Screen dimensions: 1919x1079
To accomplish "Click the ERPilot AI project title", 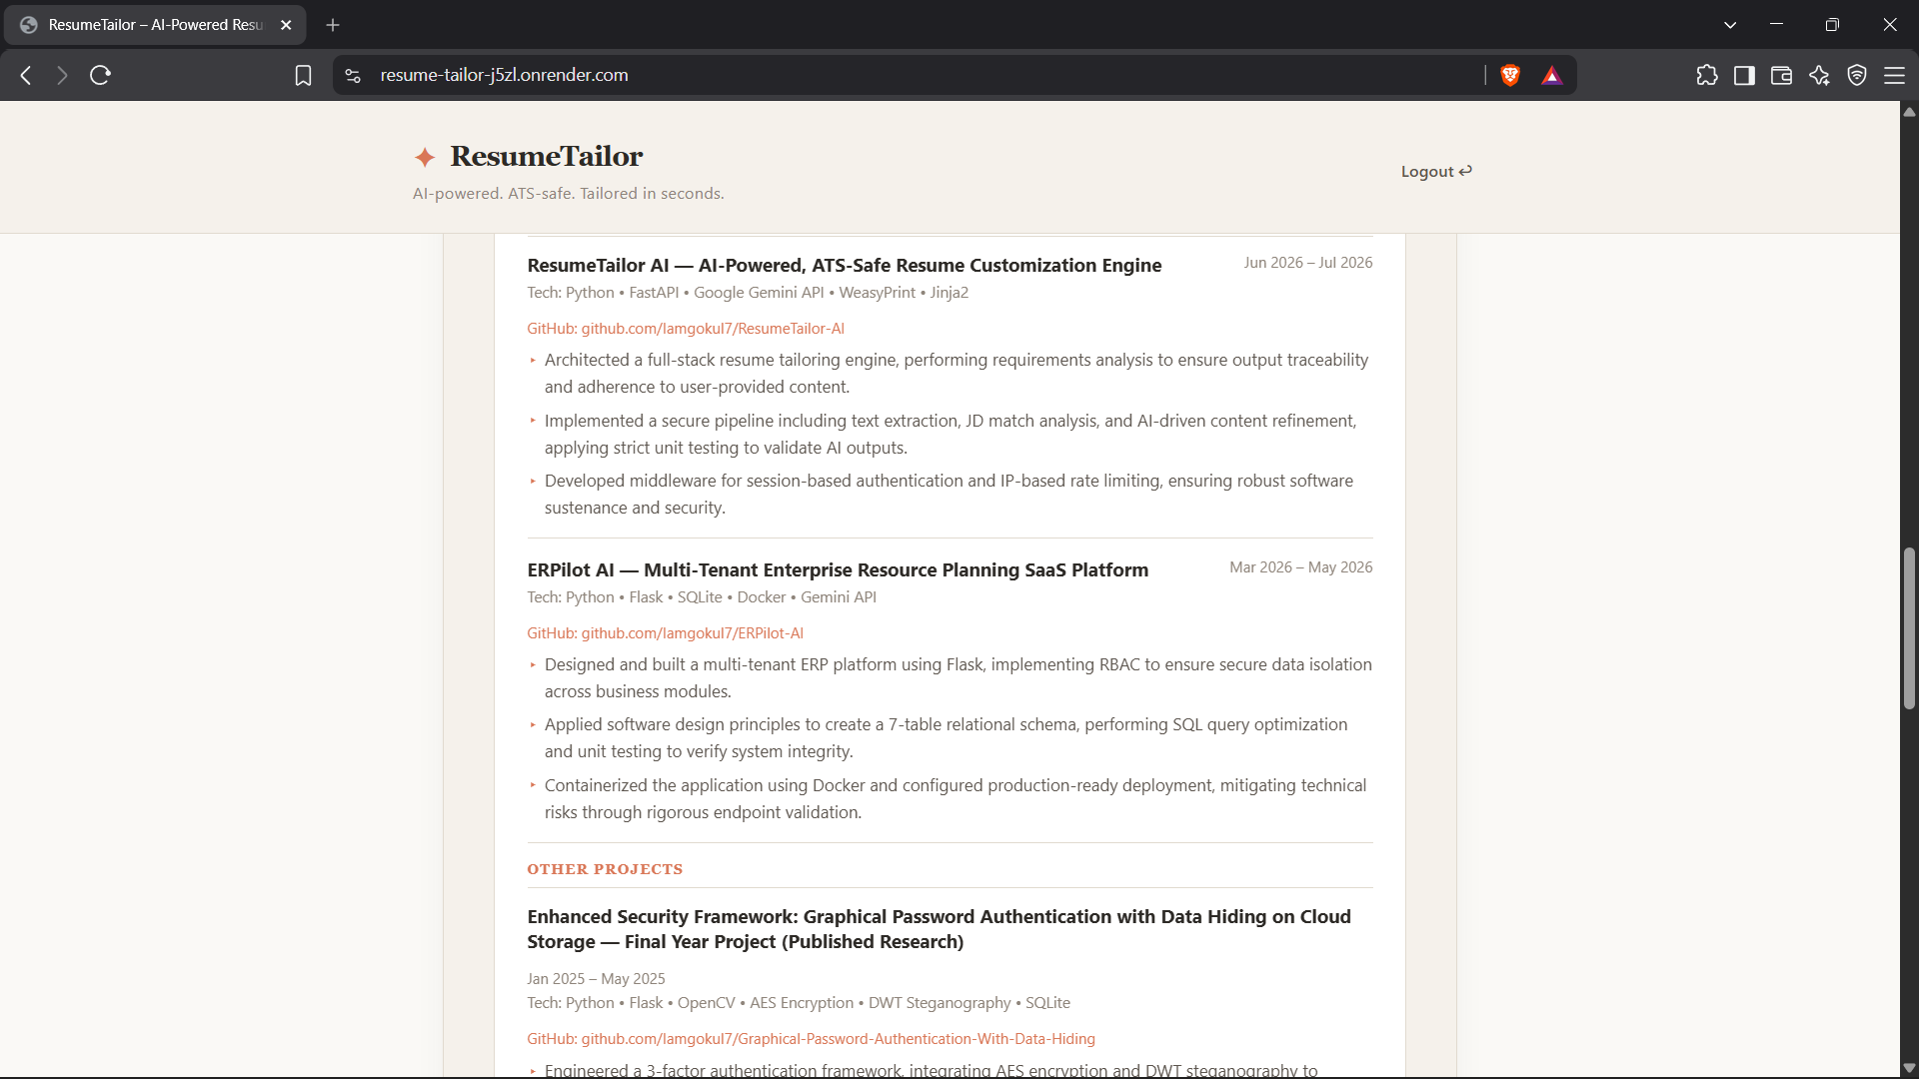I will [x=838, y=570].
